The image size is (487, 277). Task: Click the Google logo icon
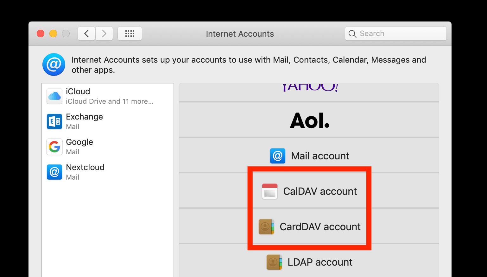pyautogui.click(x=54, y=147)
